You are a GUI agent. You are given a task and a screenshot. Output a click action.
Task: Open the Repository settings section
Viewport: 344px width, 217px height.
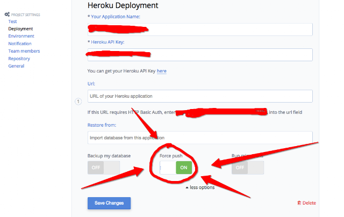(19, 59)
